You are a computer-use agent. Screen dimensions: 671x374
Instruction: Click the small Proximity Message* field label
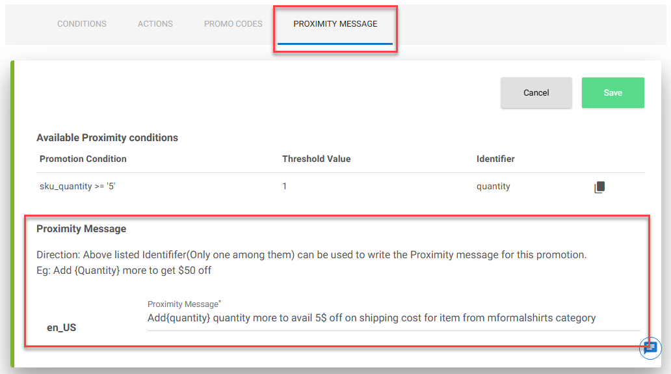(185, 304)
